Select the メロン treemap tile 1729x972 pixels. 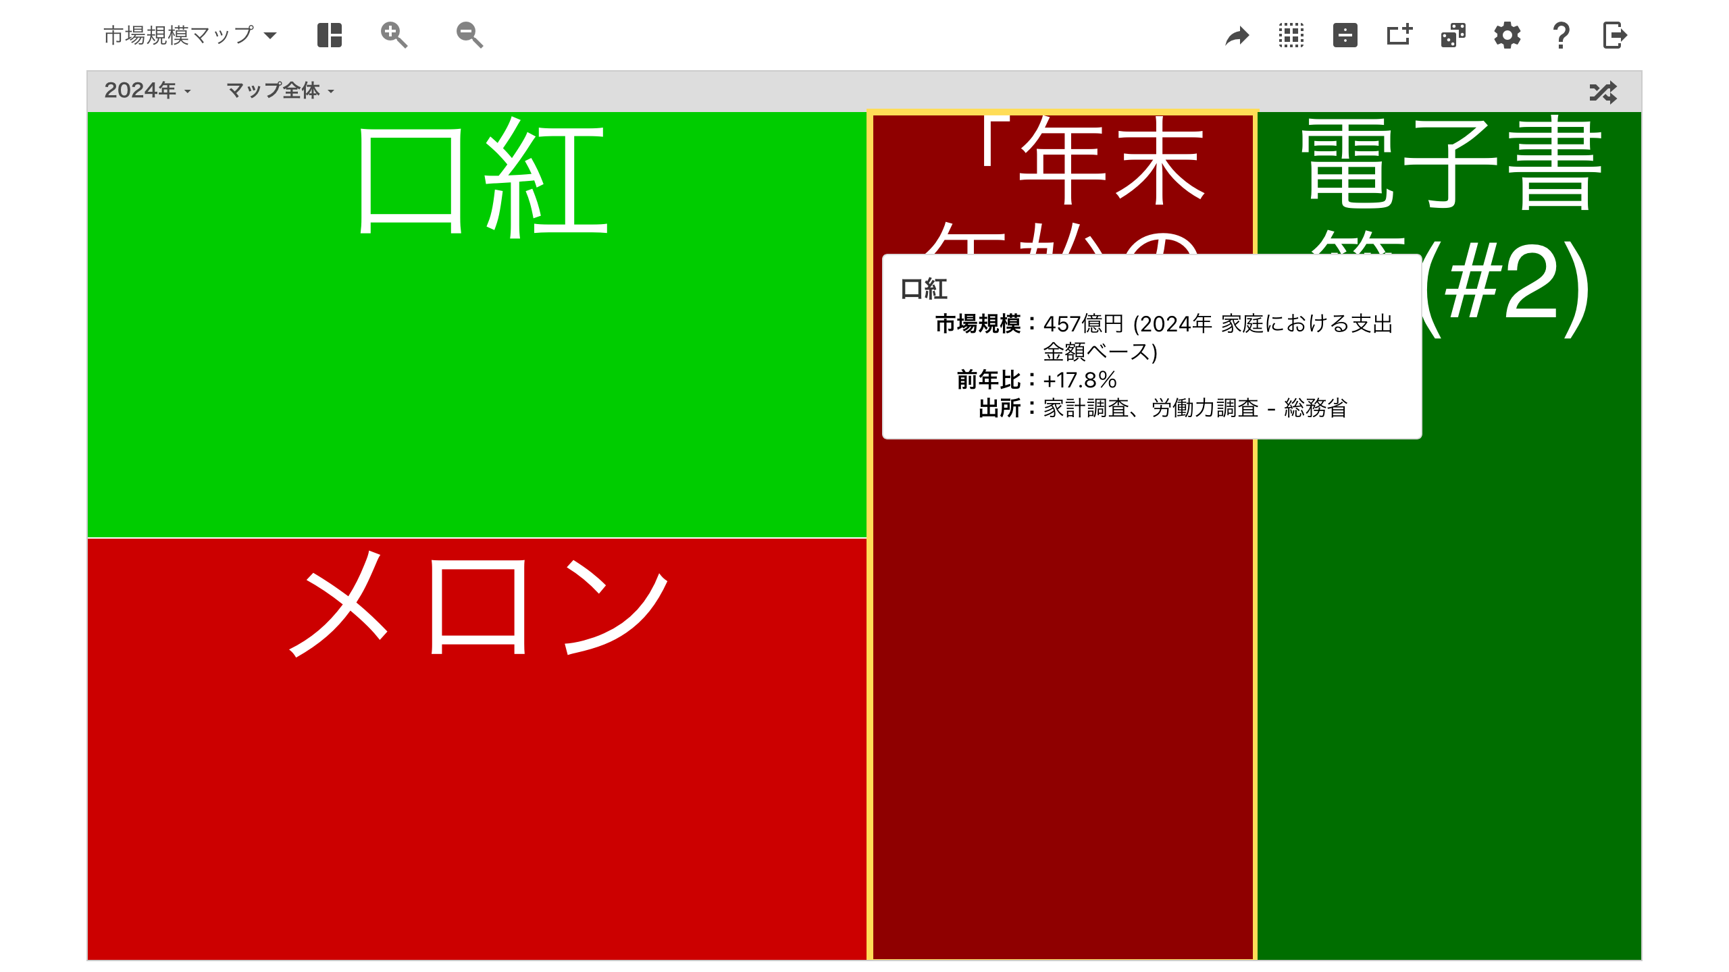477,749
